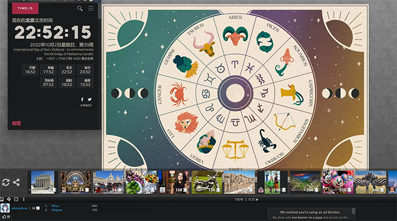The image size is (397, 221).
Task: Open the 22:52 Beijing time tile
Action: [67, 70]
